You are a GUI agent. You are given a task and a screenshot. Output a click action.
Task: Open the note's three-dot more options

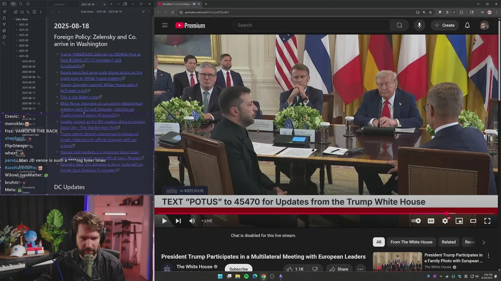(149, 12)
